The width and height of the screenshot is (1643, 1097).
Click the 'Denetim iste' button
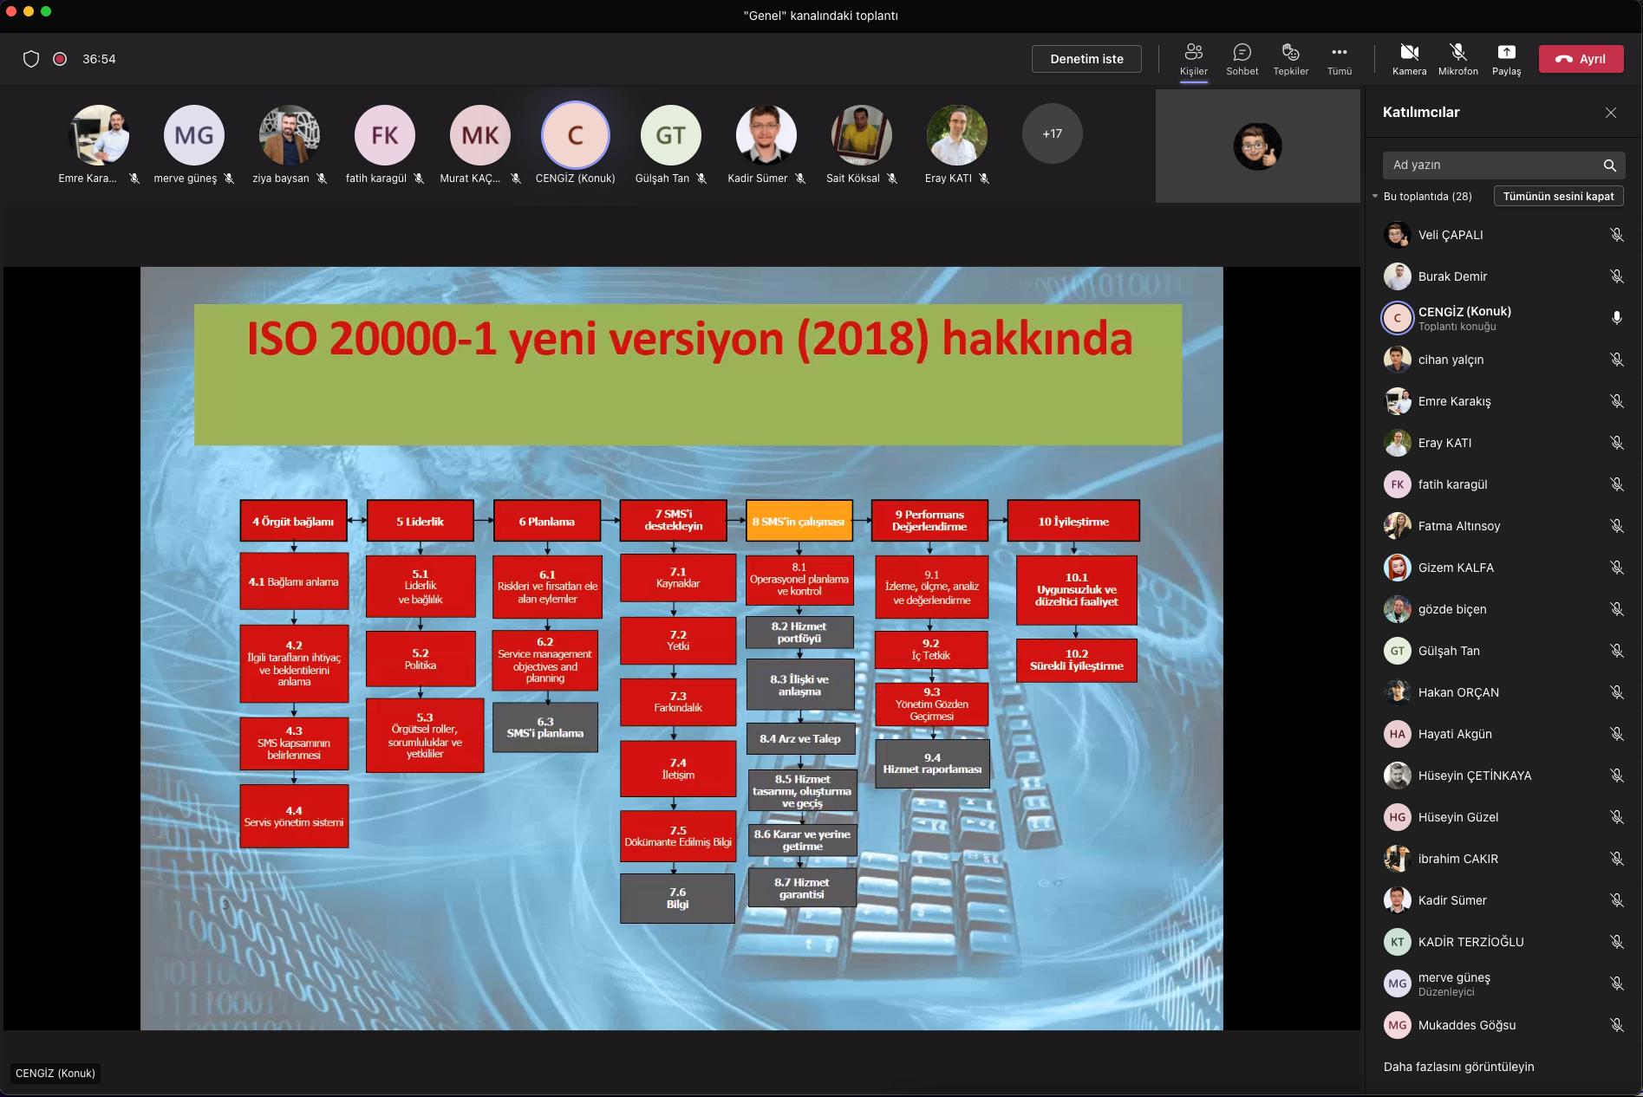tap(1086, 59)
